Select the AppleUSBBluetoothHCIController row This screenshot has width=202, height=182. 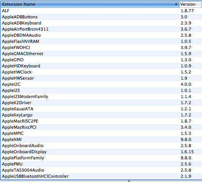coord(101,176)
